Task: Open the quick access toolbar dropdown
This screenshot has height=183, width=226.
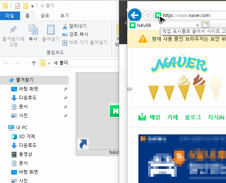Action: click(x=32, y=6)
